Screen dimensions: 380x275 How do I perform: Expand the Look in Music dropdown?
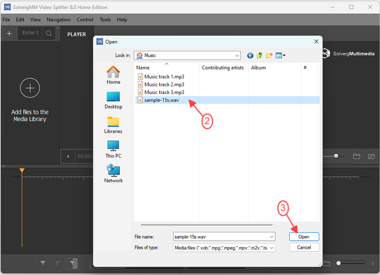coord(237,56)
